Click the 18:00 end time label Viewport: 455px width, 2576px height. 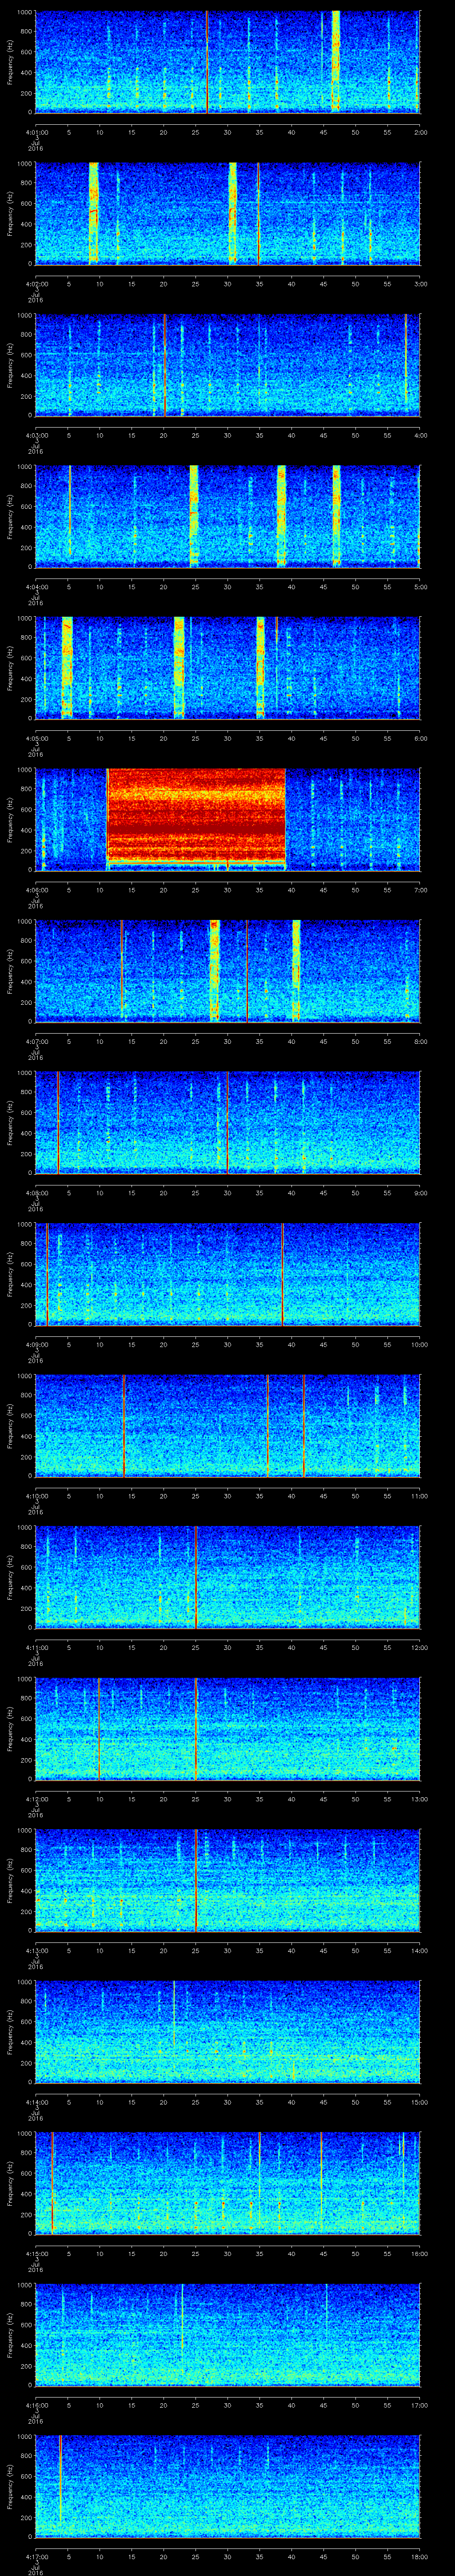click(x=419, y=2556)
